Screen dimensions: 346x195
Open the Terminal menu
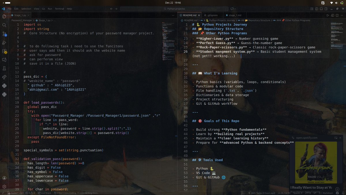point(59,9)
